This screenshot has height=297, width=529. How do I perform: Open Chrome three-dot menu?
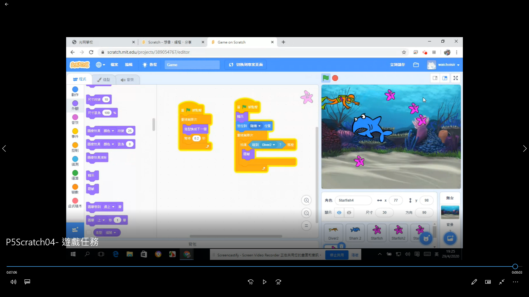click(457, 52)
